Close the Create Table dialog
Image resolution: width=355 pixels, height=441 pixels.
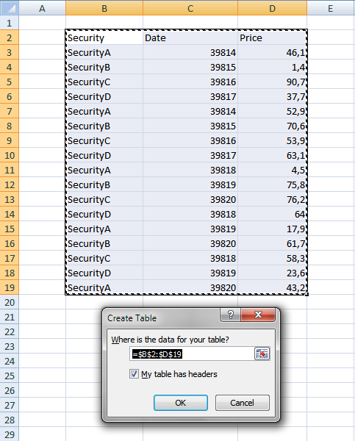[x=258, y=315]
